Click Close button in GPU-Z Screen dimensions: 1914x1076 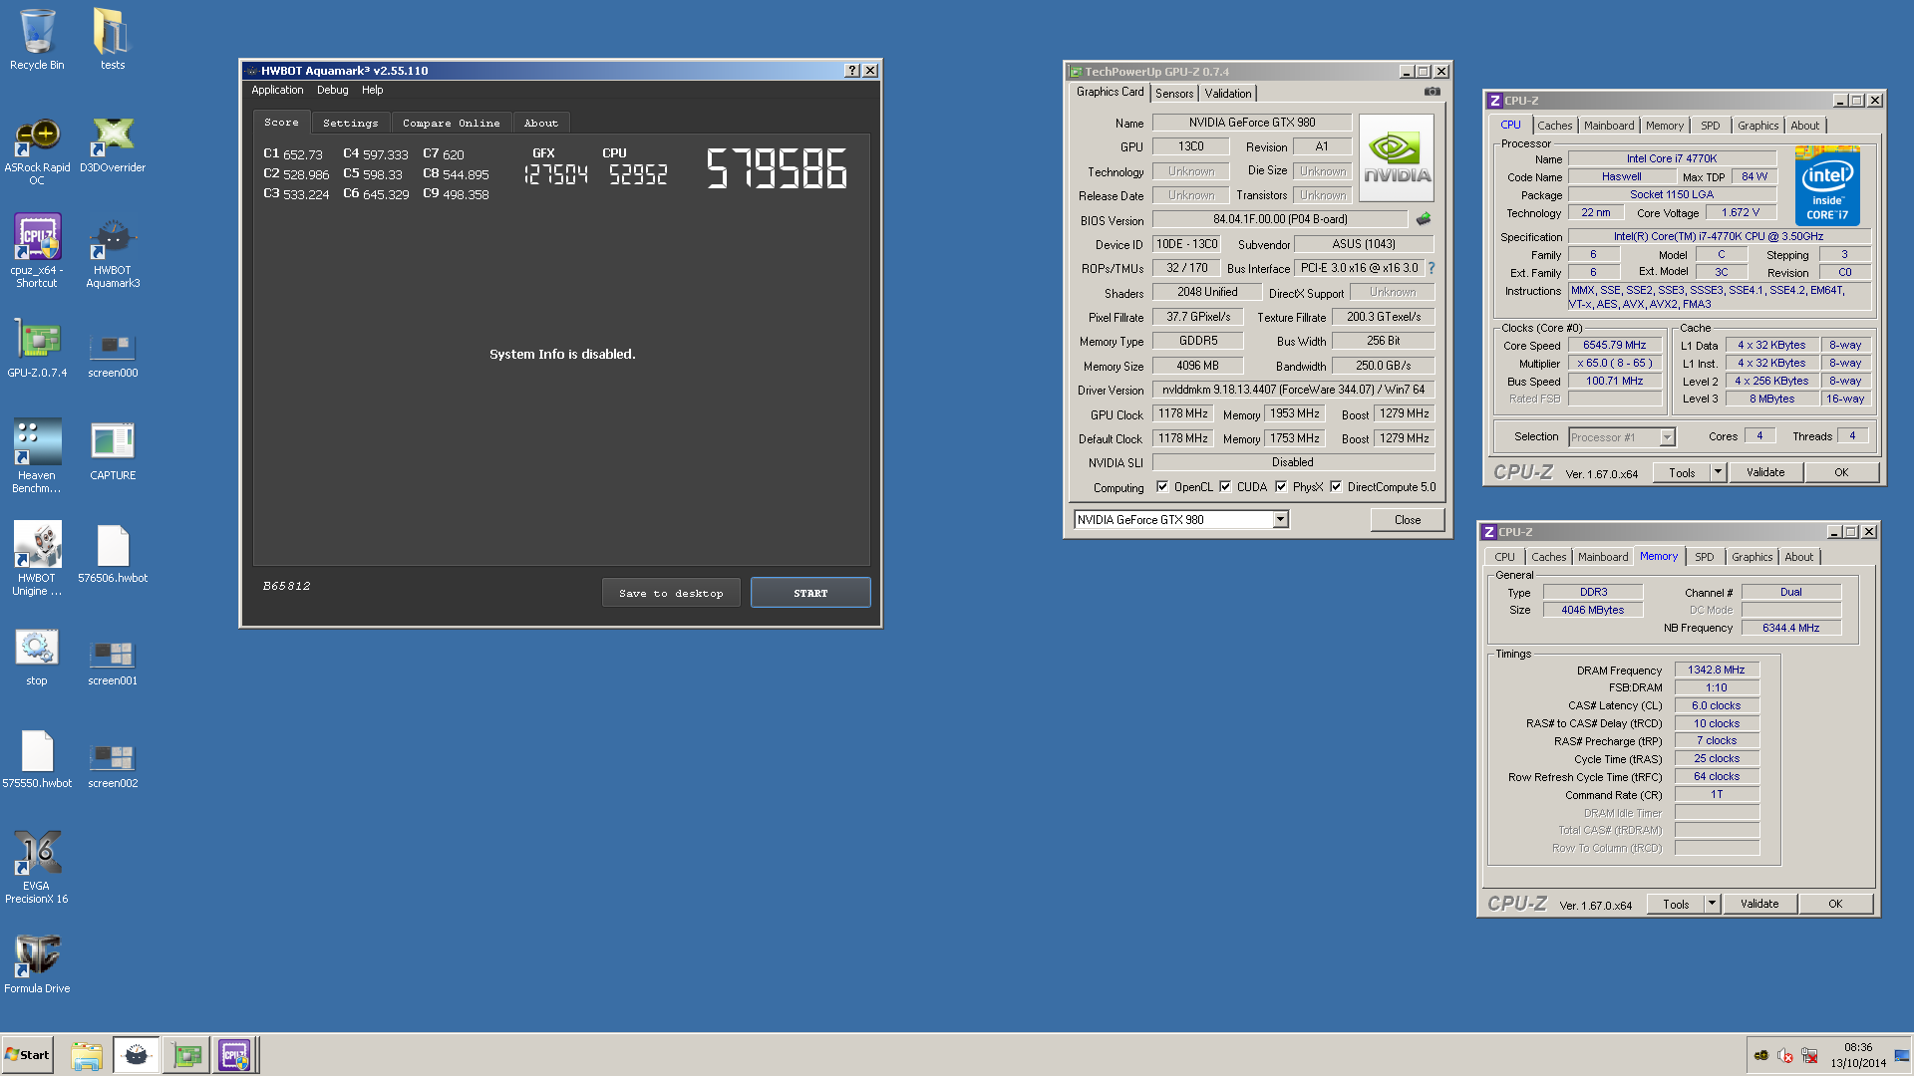[x=1408, y=519]
